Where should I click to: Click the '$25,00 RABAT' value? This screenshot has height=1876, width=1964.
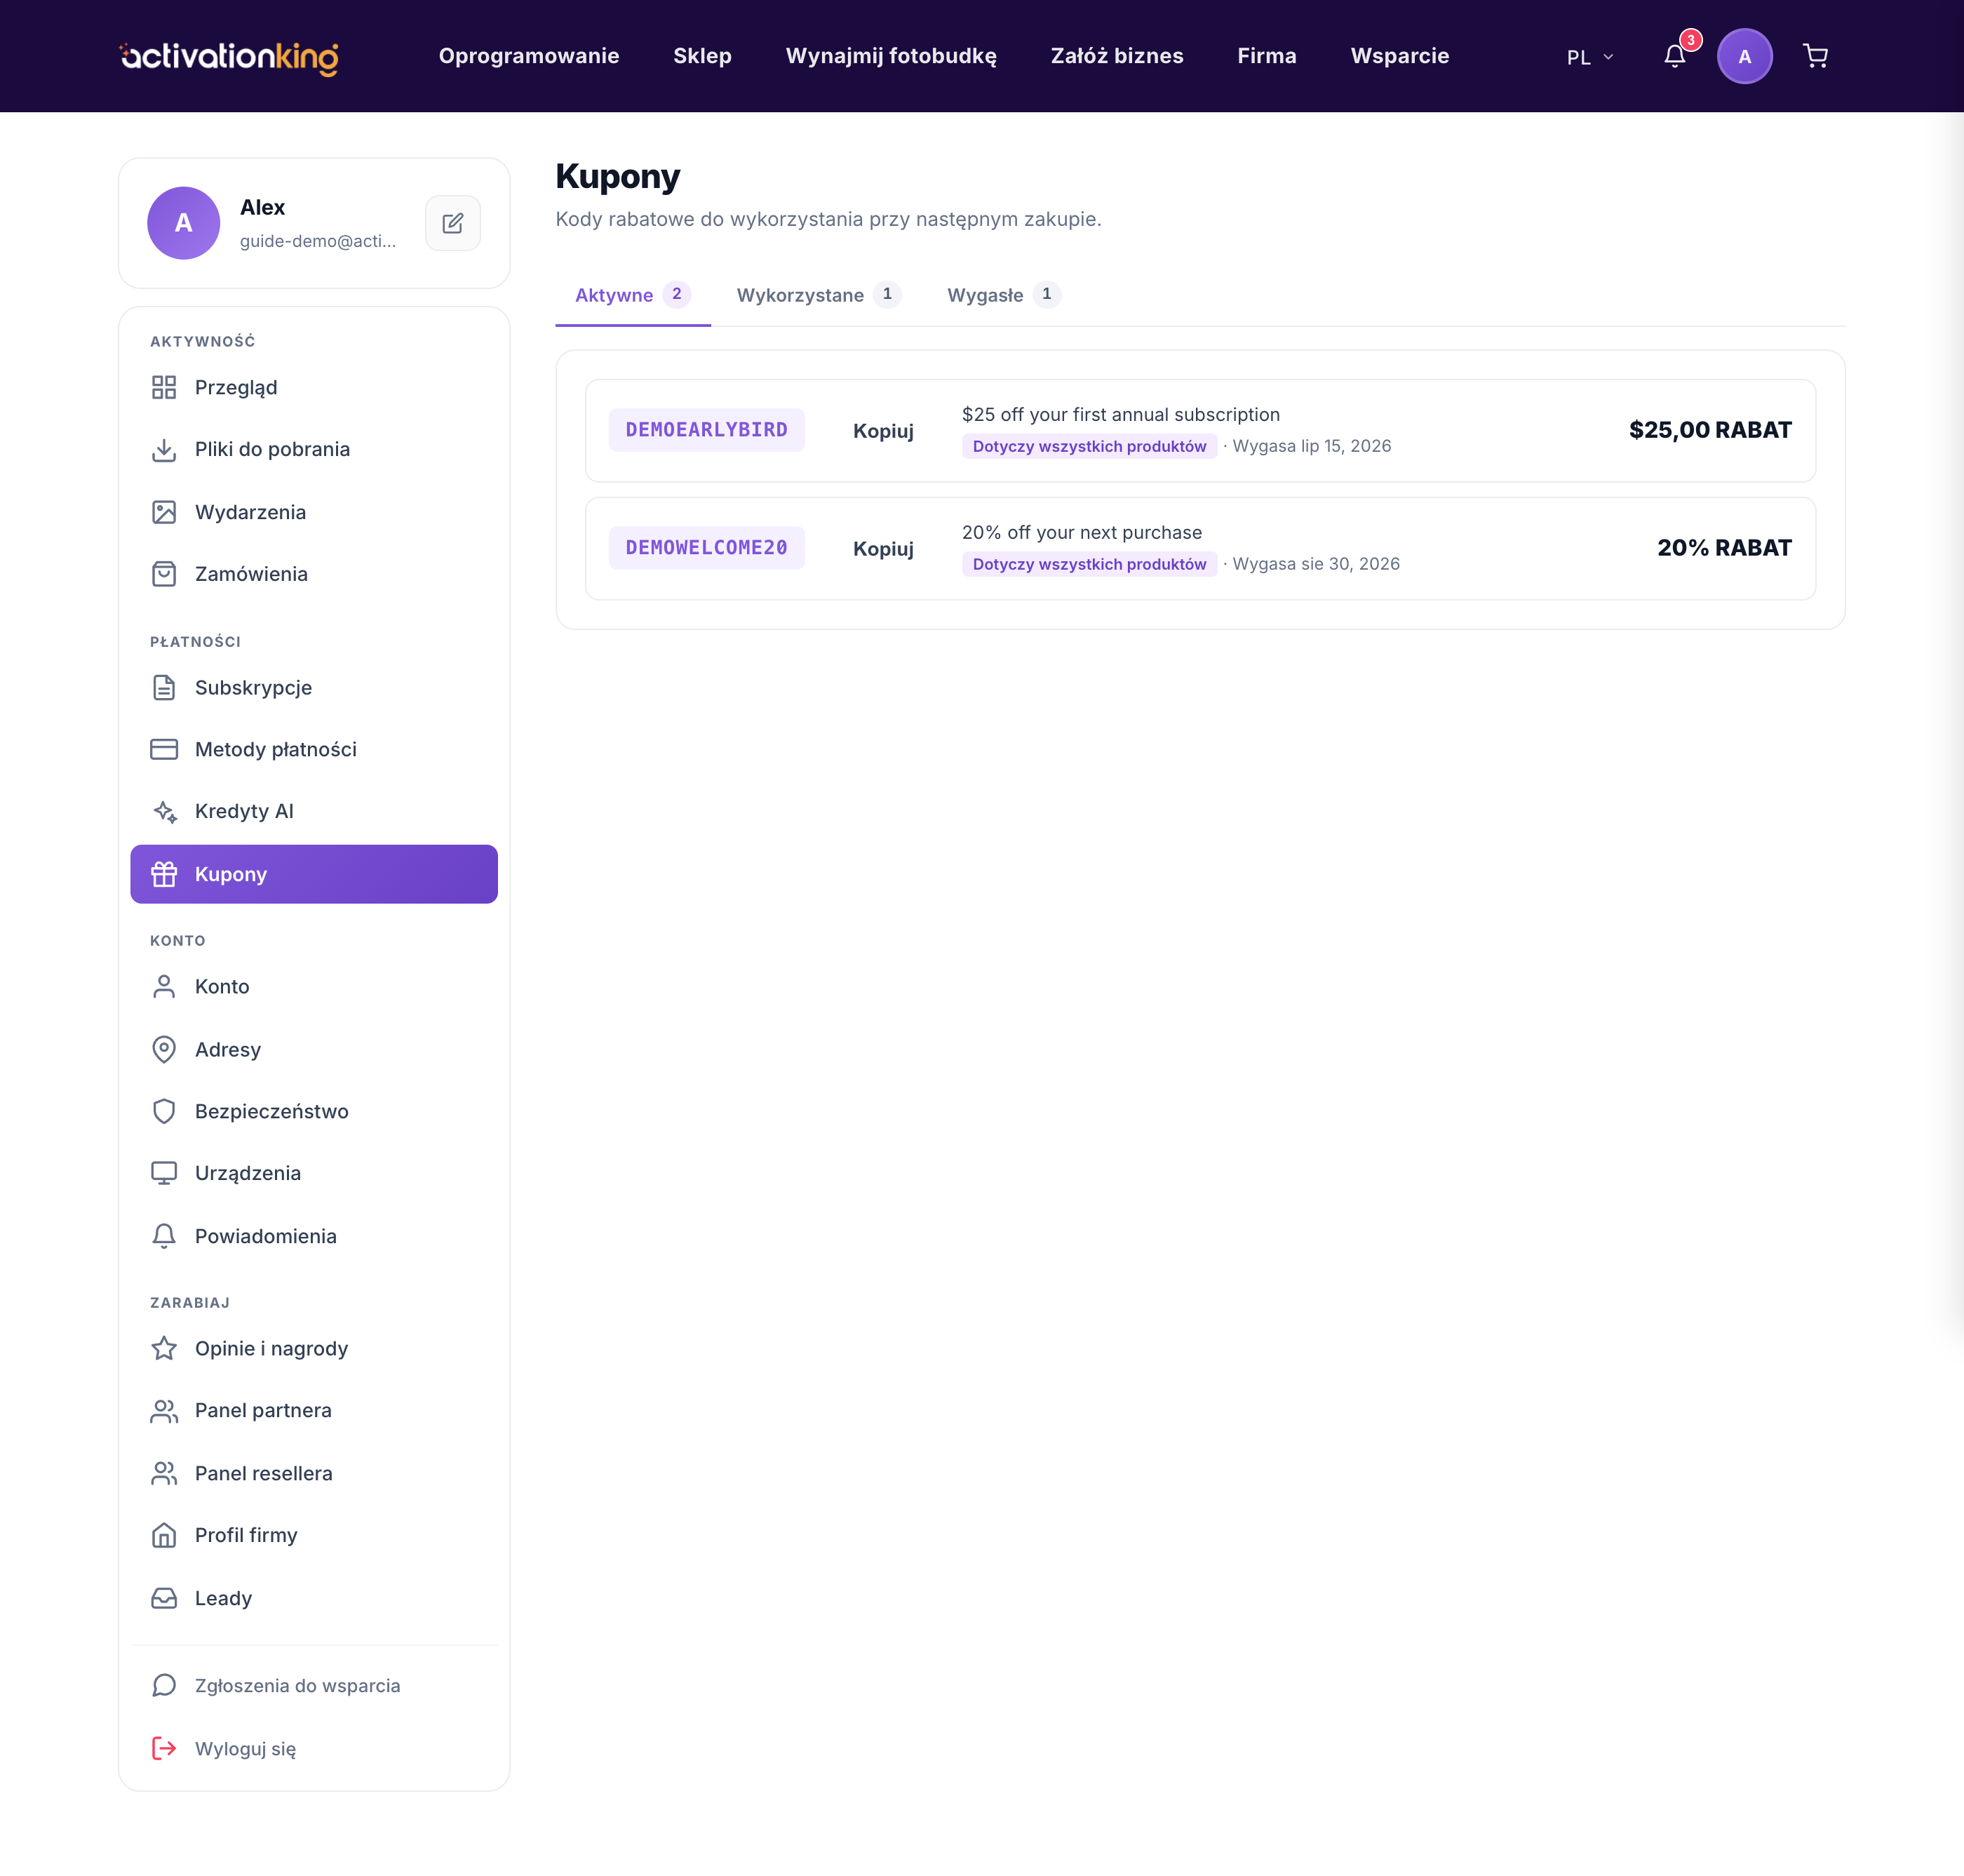pos(1710,430)
